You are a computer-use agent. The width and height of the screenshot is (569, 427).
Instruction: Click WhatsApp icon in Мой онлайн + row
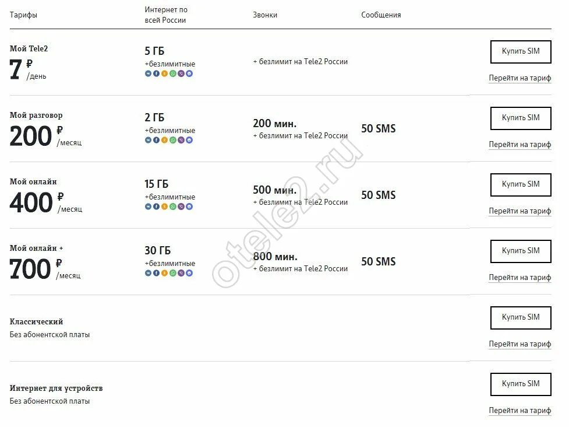(x=173, y=273)
